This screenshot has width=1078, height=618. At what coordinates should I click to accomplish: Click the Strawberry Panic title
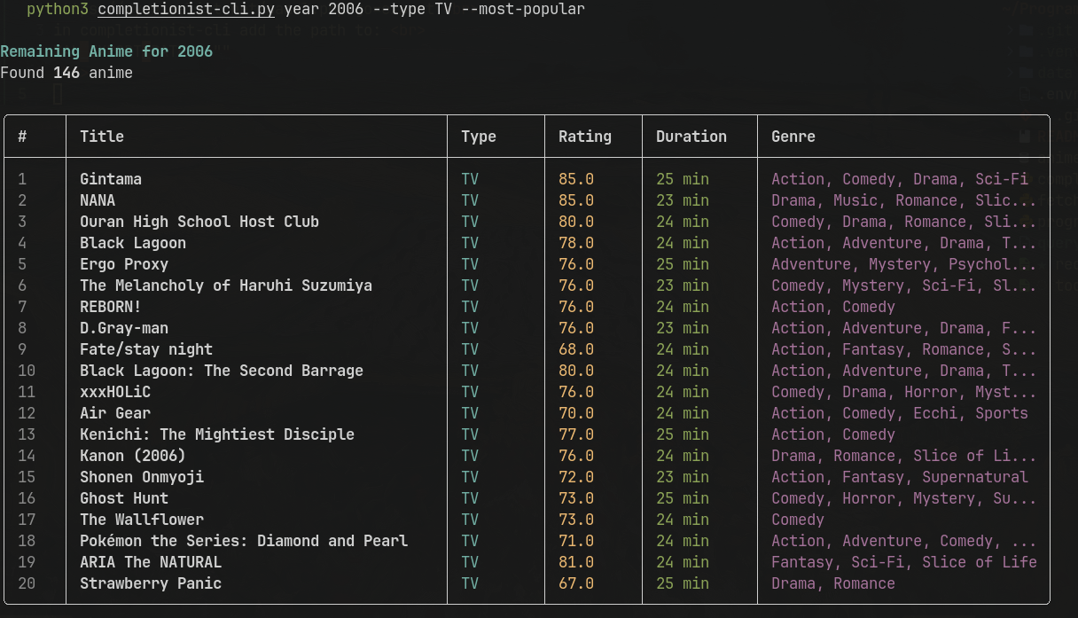point(151,583)
